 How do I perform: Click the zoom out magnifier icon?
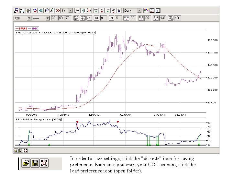coord(52,11)
